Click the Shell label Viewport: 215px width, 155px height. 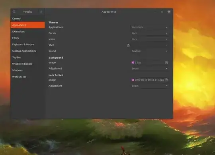(51, 45)
